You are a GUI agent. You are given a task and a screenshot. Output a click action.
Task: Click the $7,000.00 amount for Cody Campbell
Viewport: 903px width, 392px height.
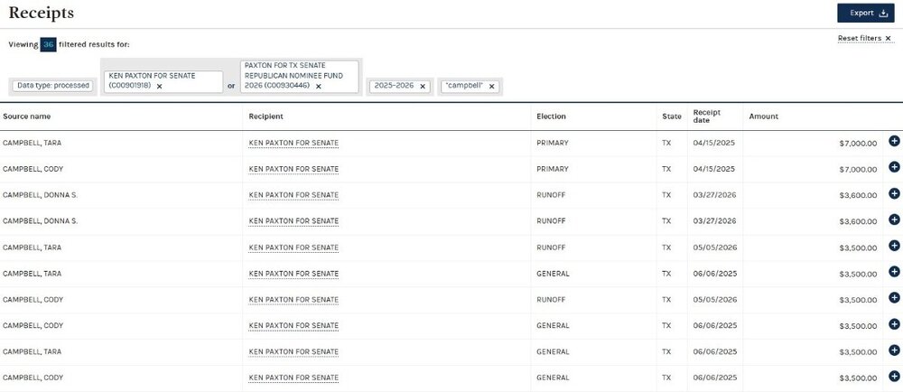(x=858, y=169)
